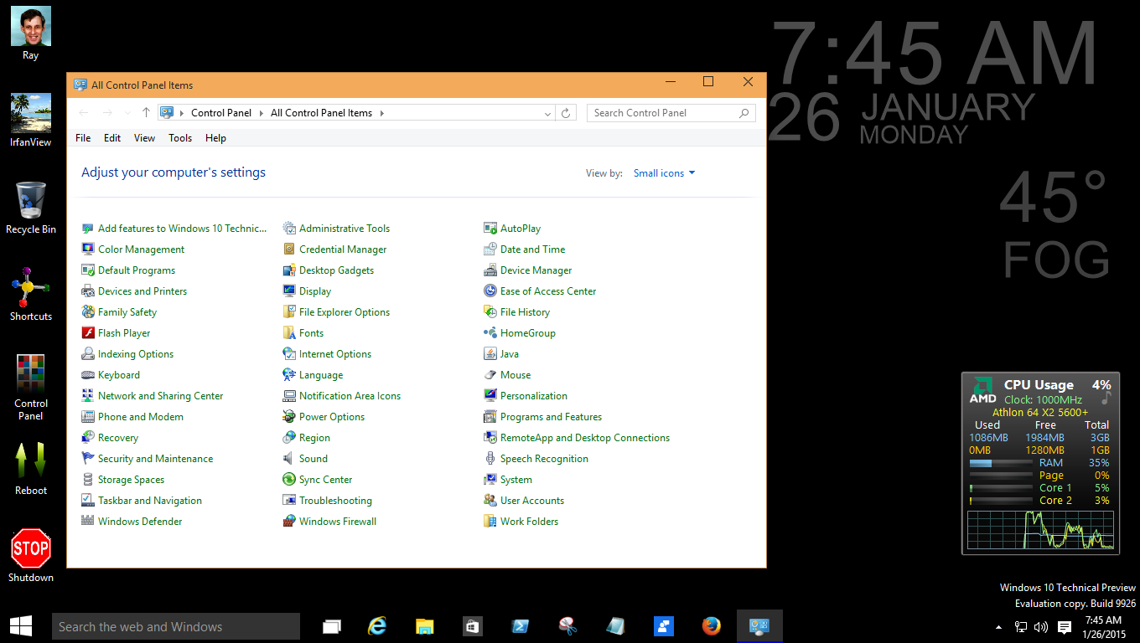Click the Storage Spaces icon
This screenshot has height=643, width=1140.
[x=88, y=480]
